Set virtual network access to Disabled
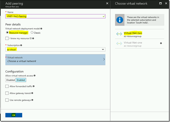The height and width of the screenshot is (122, 170). [11, 80]
